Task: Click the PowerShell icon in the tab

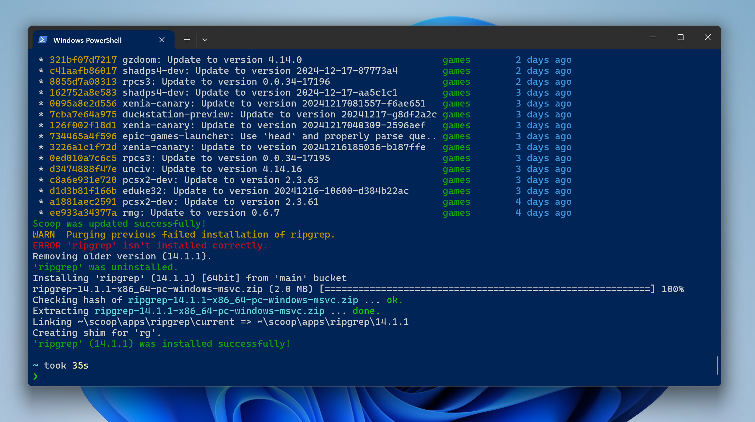Action: pos(43,40)
